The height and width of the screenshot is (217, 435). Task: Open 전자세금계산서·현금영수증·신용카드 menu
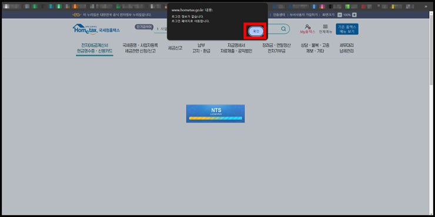(x=95, y=48)
